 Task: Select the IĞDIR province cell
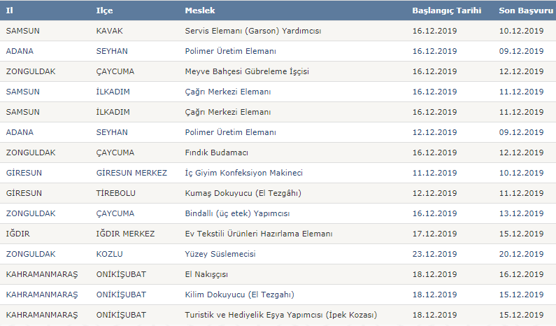17,234
